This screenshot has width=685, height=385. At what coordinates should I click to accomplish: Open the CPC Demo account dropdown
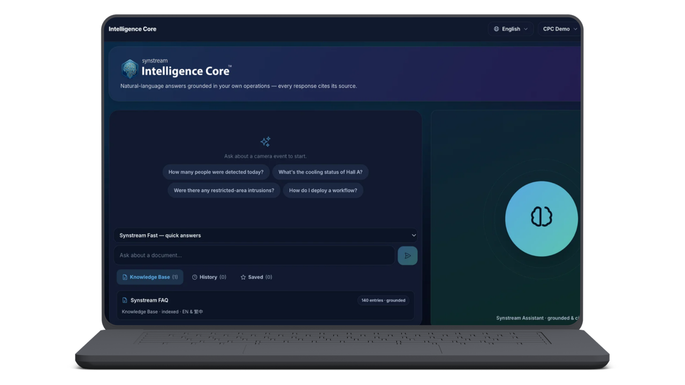pyautogui.click(x=559, y=29)
